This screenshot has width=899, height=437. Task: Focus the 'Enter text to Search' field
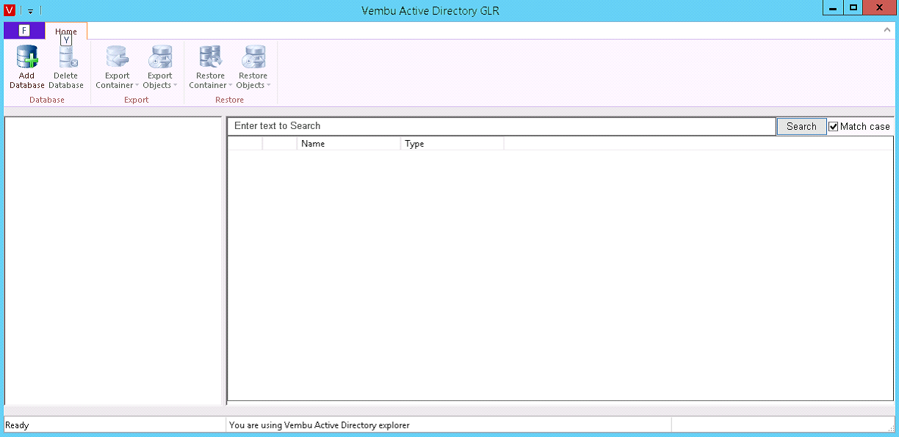(502, 126)
